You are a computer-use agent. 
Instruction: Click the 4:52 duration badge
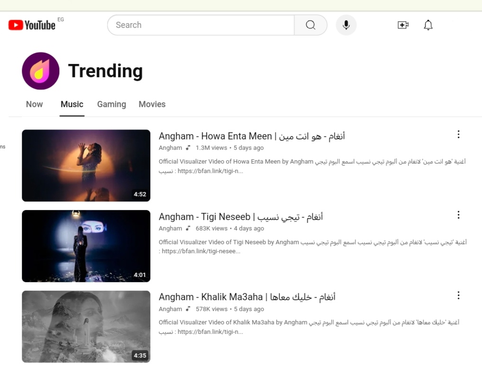click(x=140, y=194)
